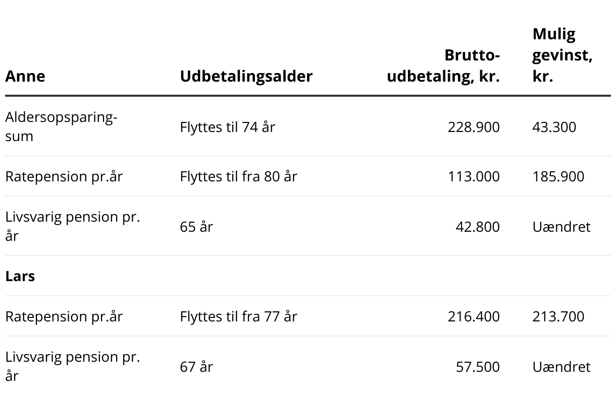Image resolution: width=616 pixels, height=400 pixels.
Task: Select the 113.000 payout value
Action: click(x=474, y=176)
